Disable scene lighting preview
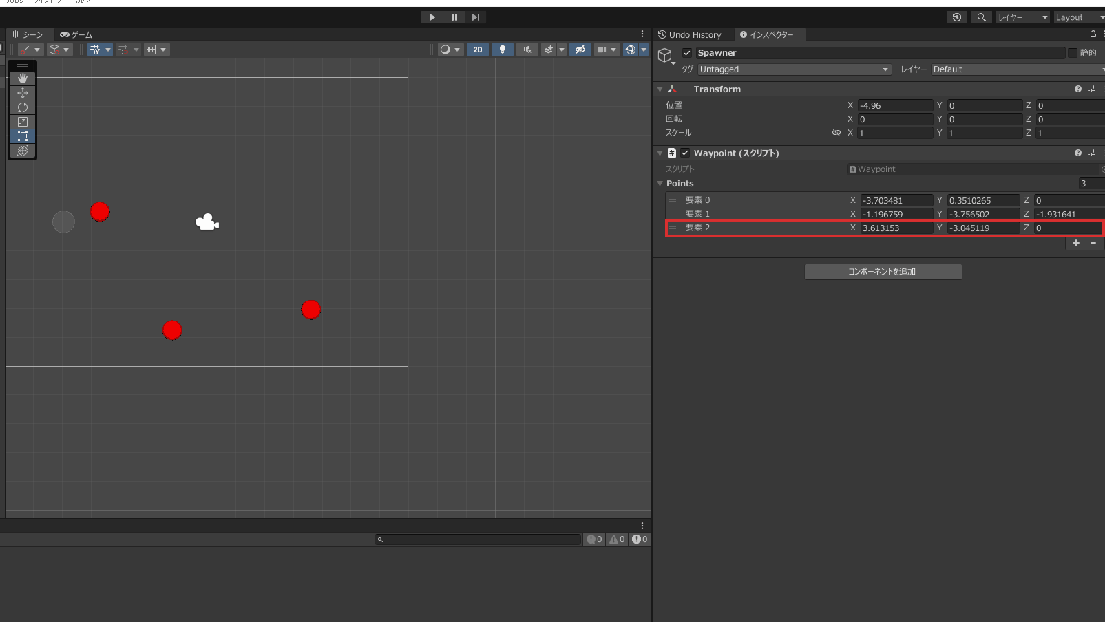The height and width of the screenshot is (622, 1105). (x=502, y=49)
